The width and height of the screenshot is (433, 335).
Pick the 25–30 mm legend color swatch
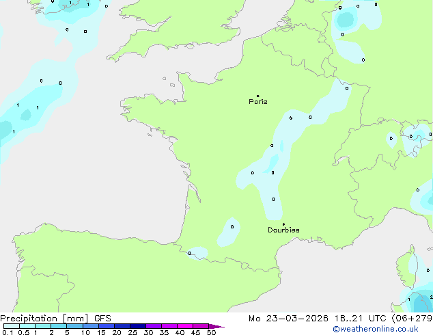pyautogui.click(x=138, y=326)
